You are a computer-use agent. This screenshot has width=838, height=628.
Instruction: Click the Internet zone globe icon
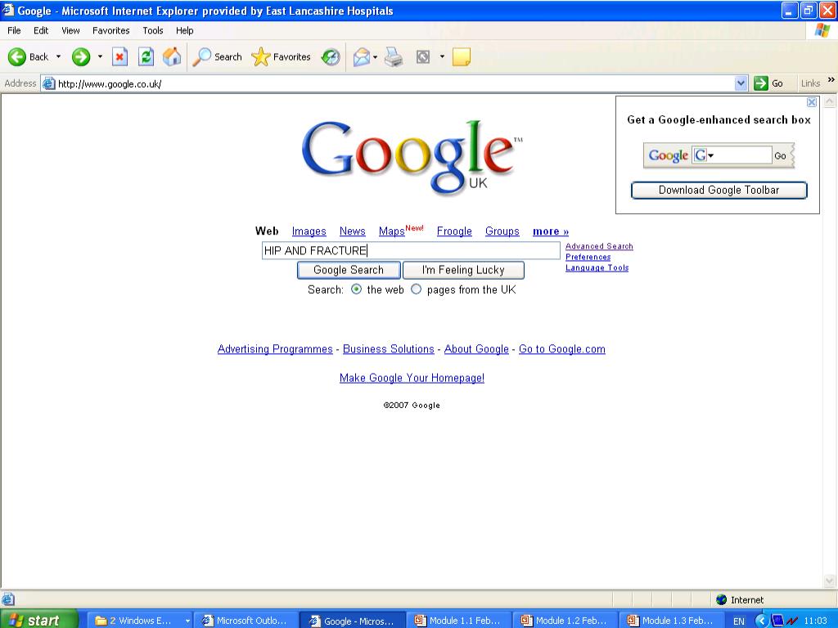click(721, 599)
